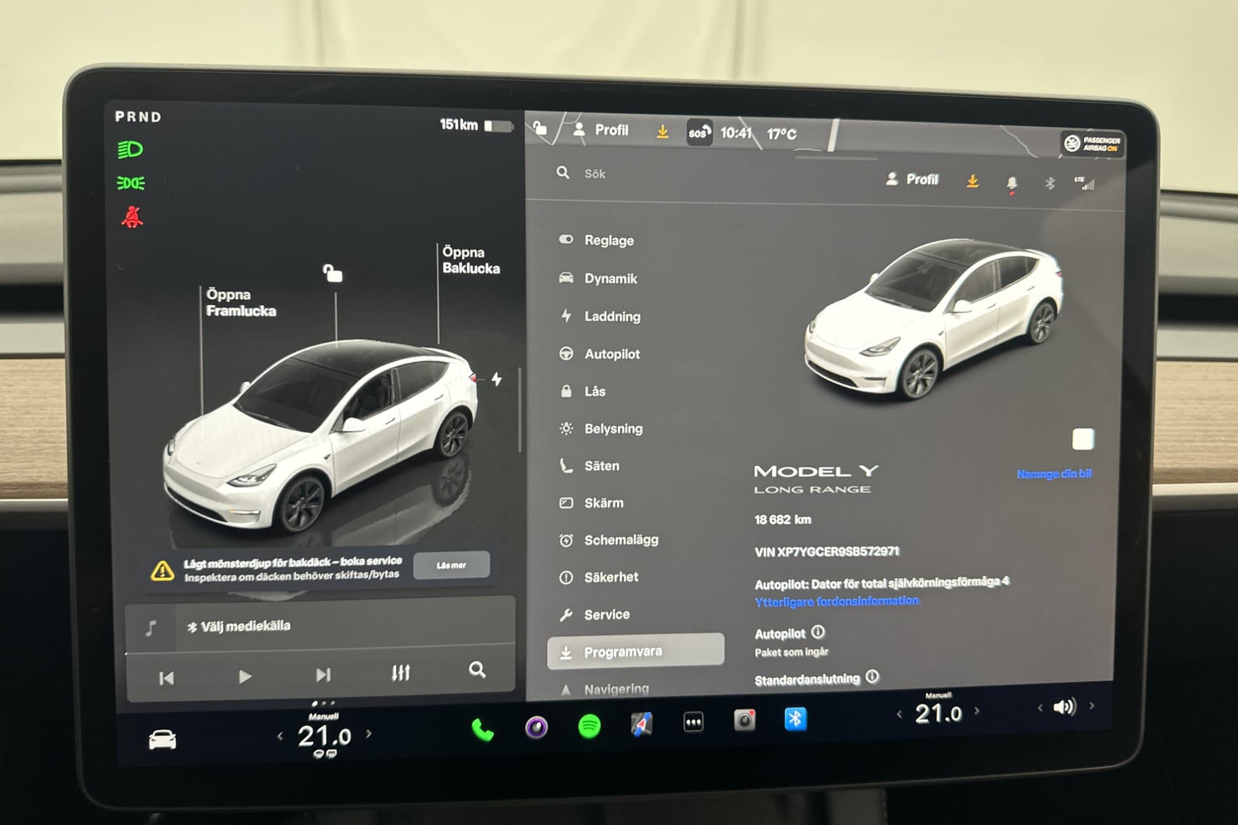The image size is (1238, 825).
Task: Tap Läs mer on tire warning
Action: [x=451, y=565]
